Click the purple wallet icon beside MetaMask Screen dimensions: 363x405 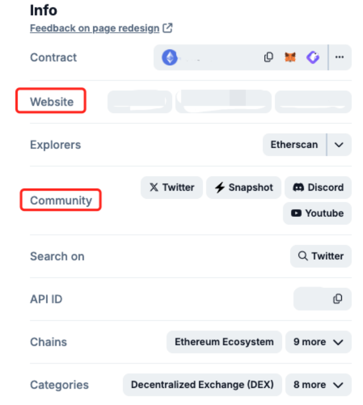pos(313,57)
